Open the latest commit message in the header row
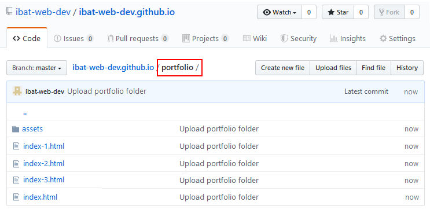Screen dimensions: 430x213 (x=106, y=91)
